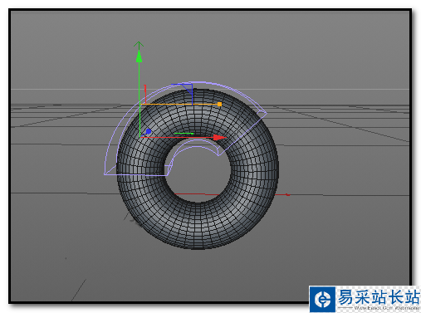Viewport: 421px width, 313px height.
Task: Click the blue Z-axis gizmo dot
Action: pyautogui.click(x=149, y=131)
